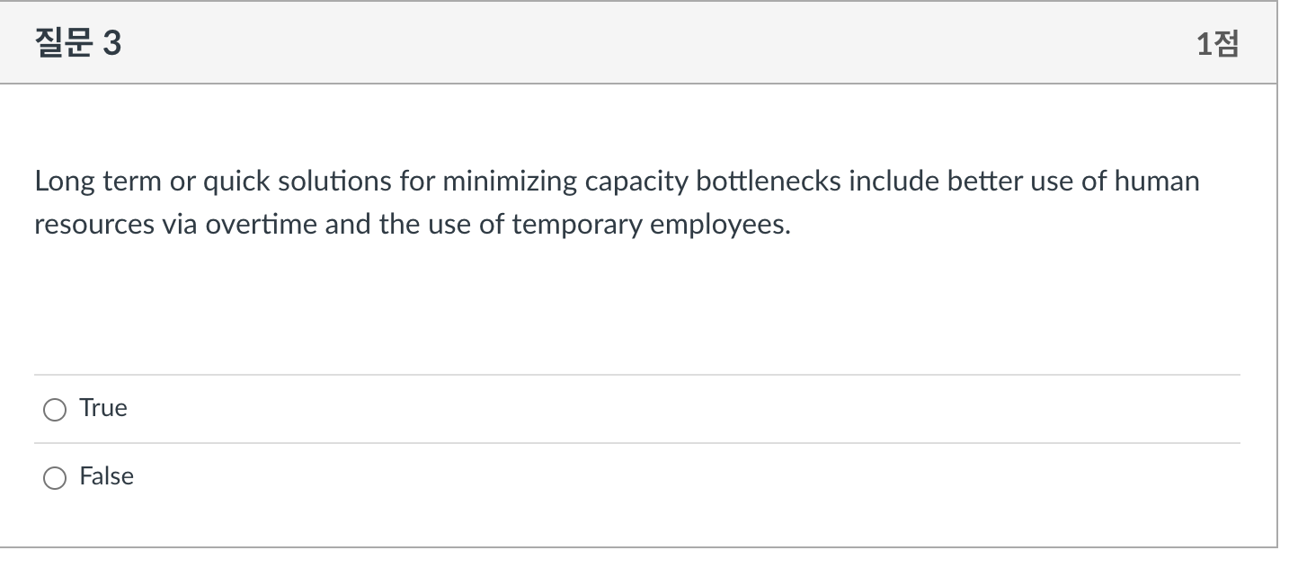Click the True answer option row
Screen dimensions: 1289x577
click(360, 409)
